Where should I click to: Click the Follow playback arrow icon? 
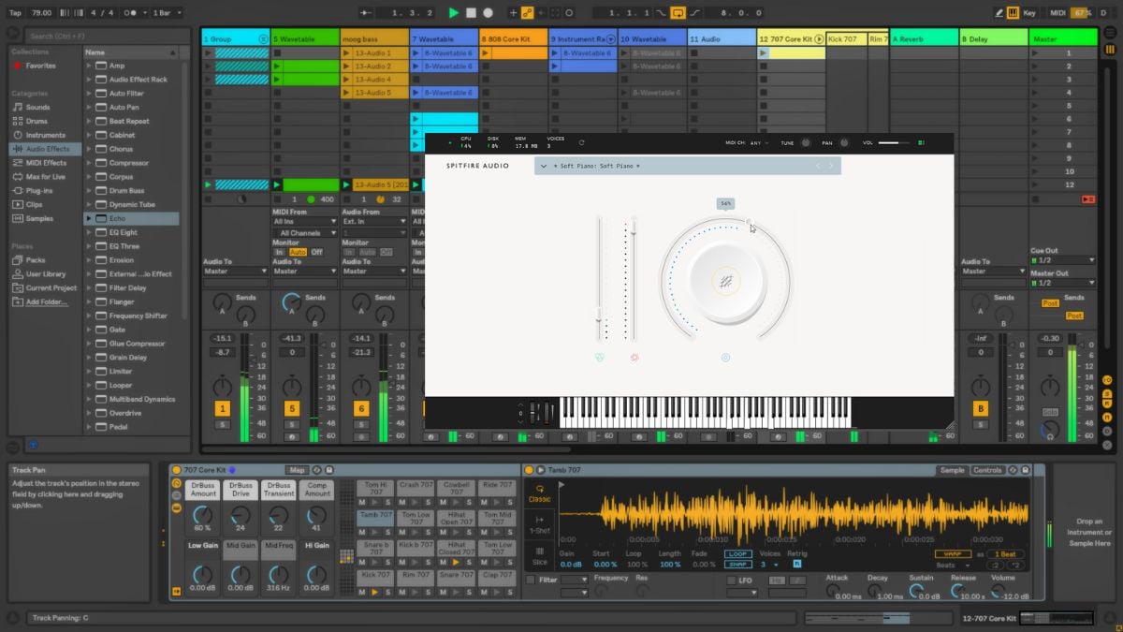(x=363, y=12)
